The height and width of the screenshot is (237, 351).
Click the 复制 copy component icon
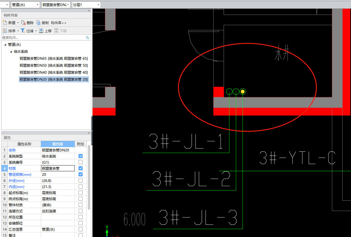[39, 23]
